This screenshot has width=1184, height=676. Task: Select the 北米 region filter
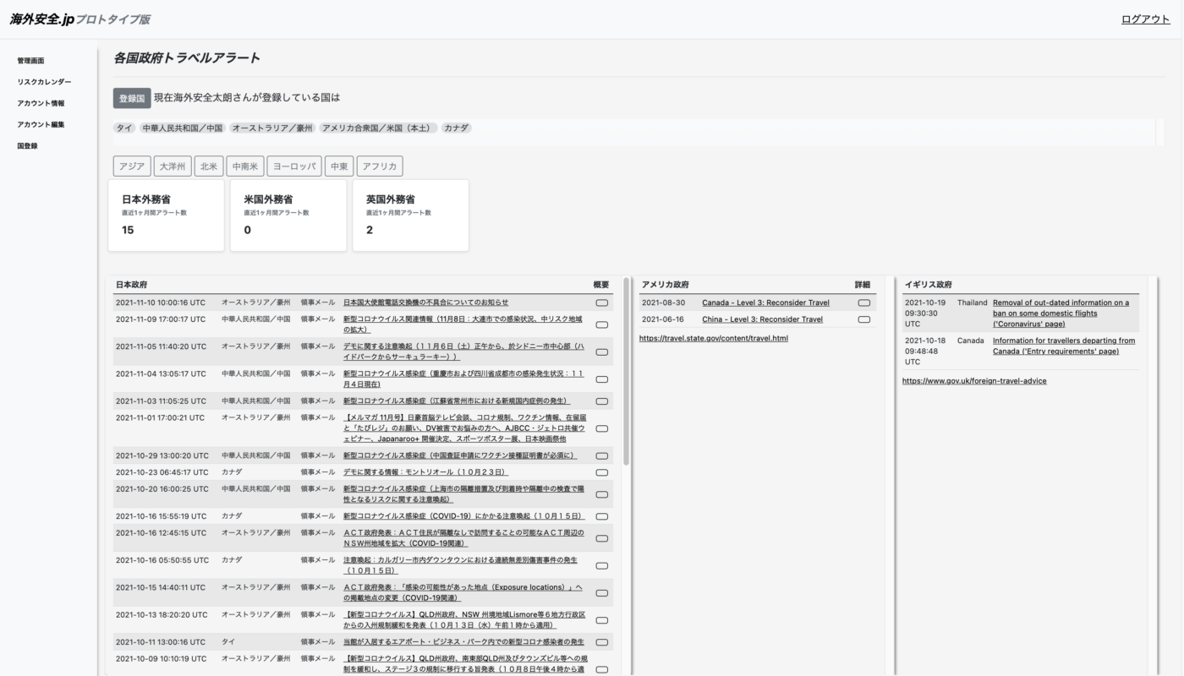[x=208, y=166]
